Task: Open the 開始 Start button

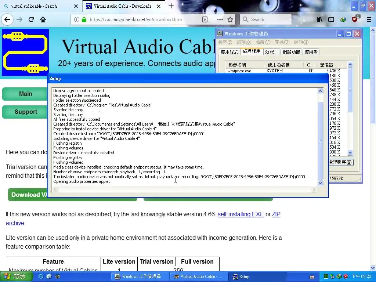Action: (x=16, y=276)
